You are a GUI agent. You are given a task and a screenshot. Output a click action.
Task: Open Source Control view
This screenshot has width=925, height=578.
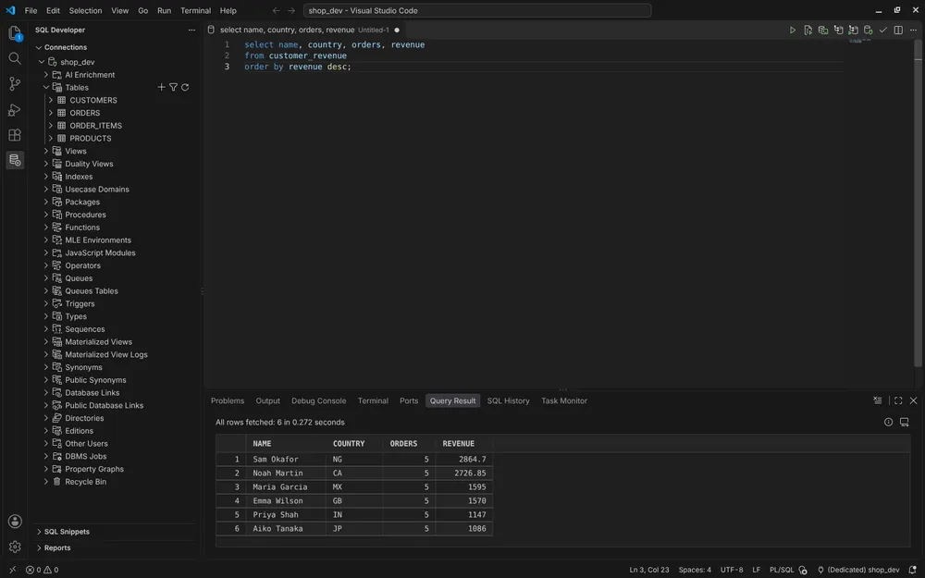pos(15,84)
